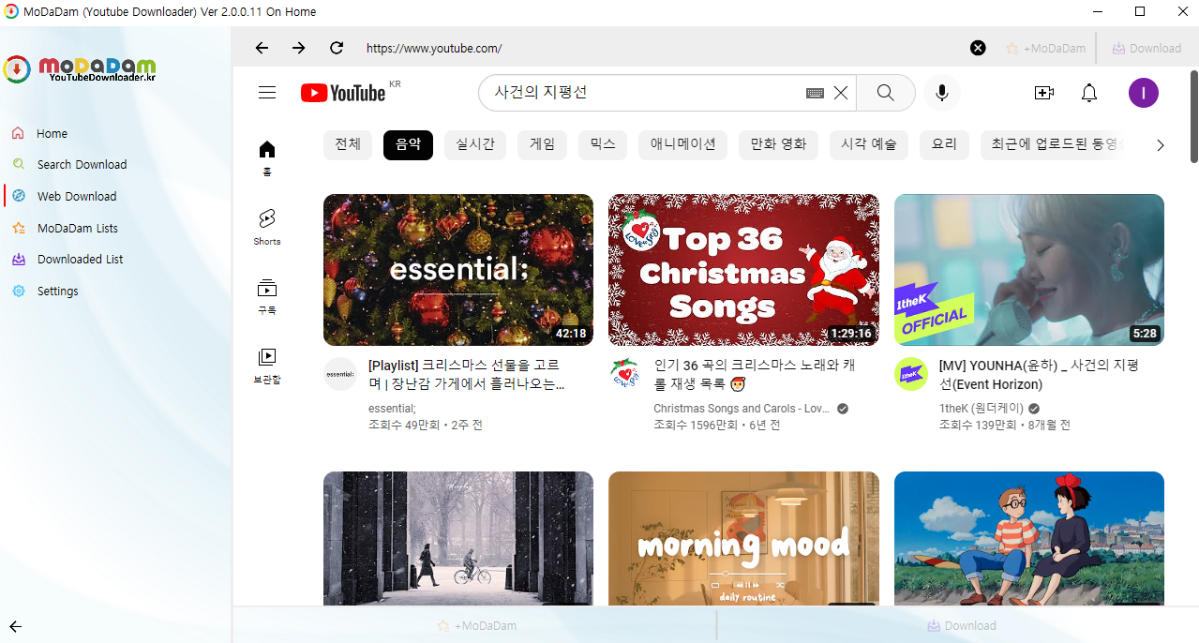The image size is (1199, 643).
Task: Open the animated couple on bench thumbnail
Action: tap(1029, 538)
